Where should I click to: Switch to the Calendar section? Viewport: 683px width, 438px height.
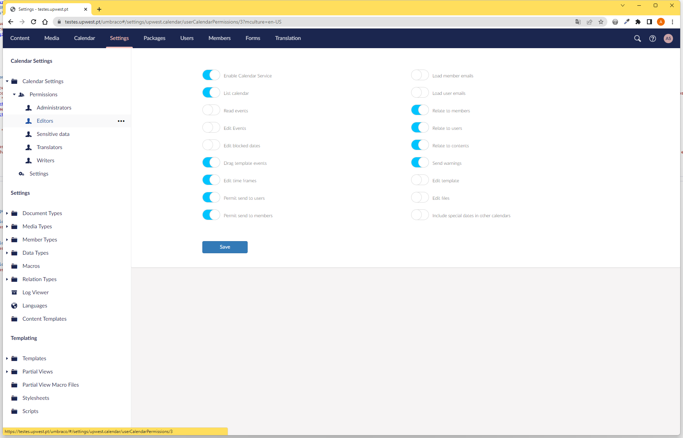tap(84, 38)
